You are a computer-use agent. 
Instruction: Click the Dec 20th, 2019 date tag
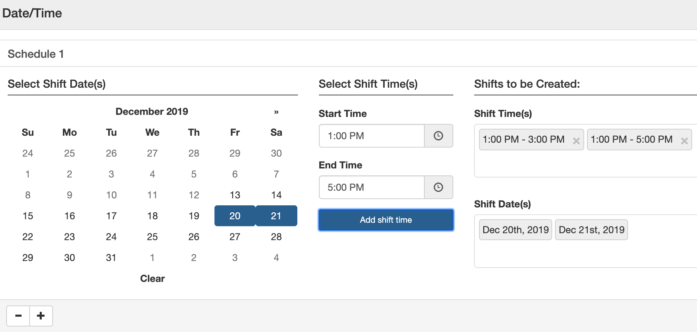pos(515,230)
